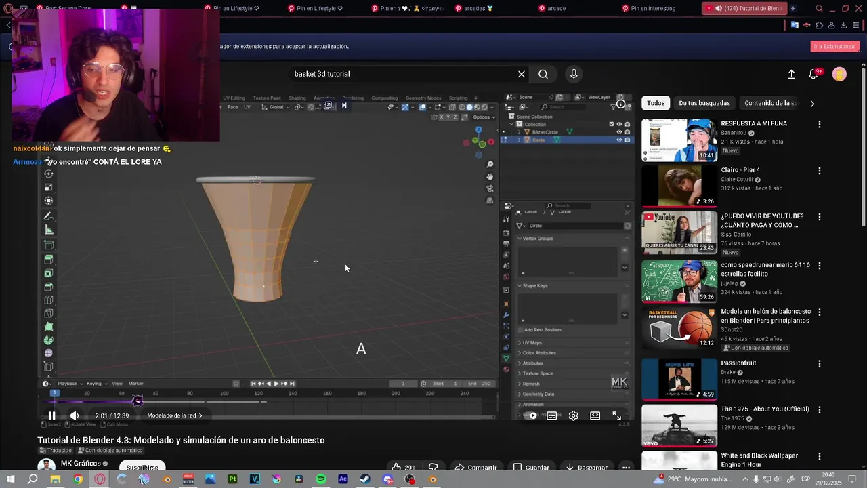Open 'Modela un balón de baloncesto' video title

[765, 316]
